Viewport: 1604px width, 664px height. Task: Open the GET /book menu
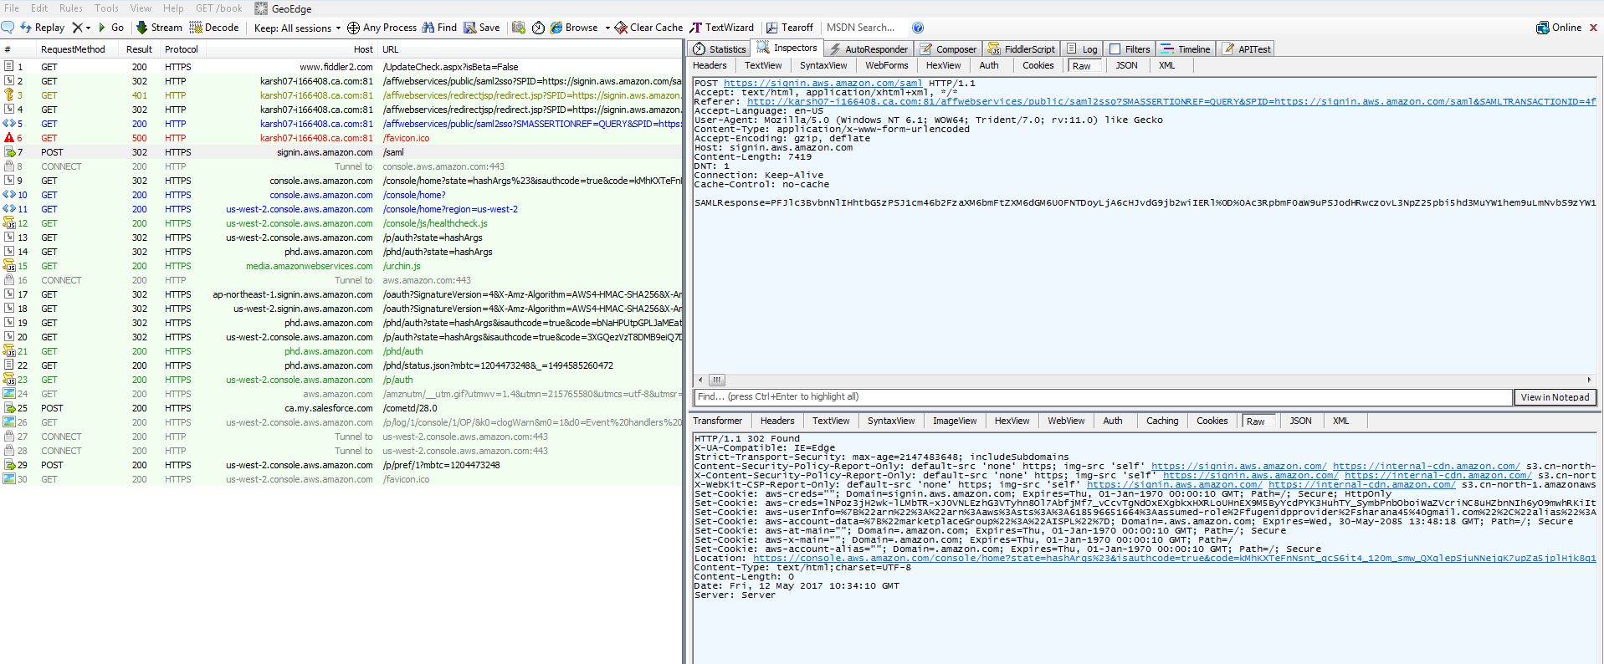218,8
